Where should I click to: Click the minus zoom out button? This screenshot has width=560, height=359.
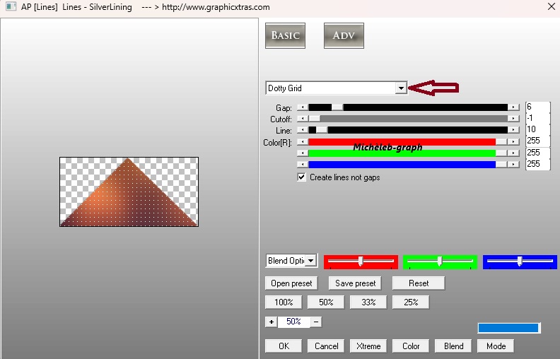[316, 322]
